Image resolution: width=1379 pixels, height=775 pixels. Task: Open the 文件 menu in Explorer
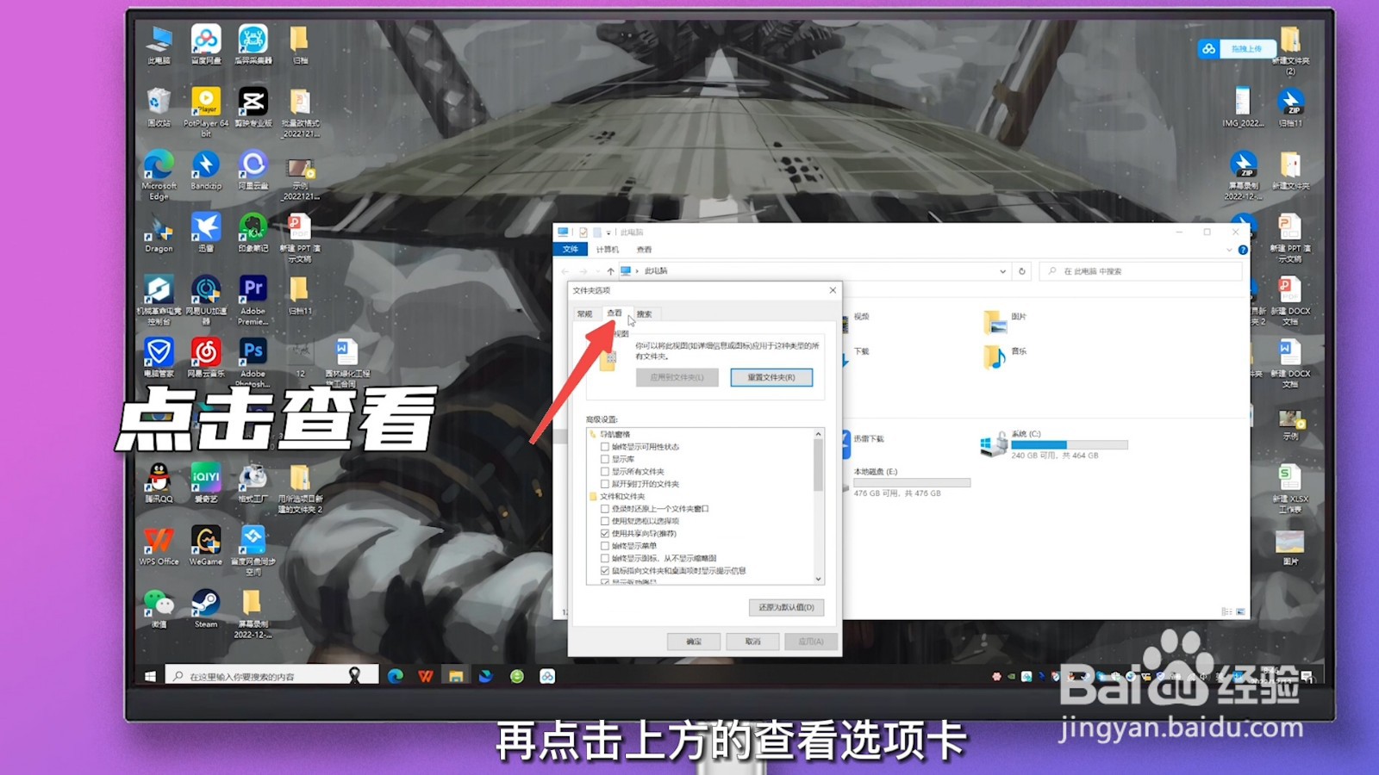tap(571, 250)
